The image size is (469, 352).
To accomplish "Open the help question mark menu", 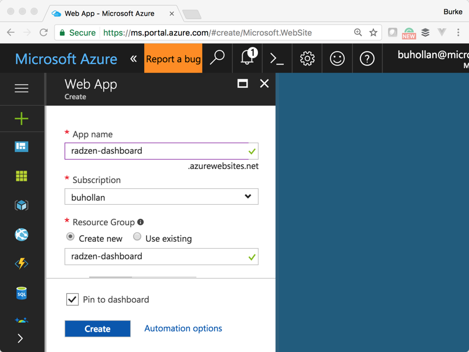I will 368,58.
